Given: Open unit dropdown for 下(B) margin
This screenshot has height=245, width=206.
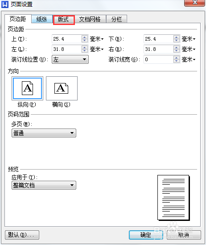Looking at the screenshot, I should (x=189, y=39).
